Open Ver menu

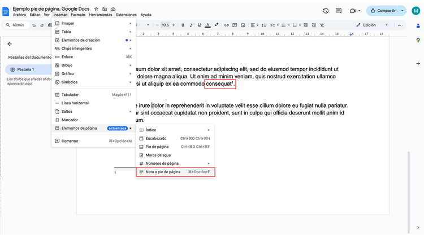click(46, 15)
